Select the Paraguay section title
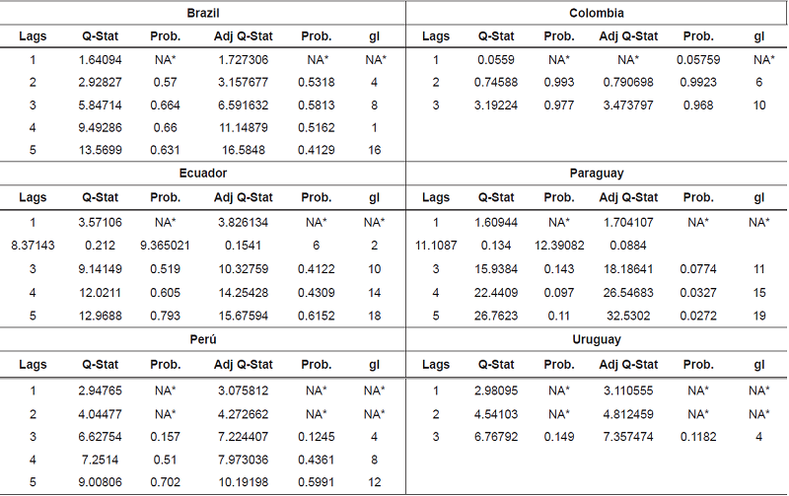This screenshot has height=496, width=789. [597, 173]
